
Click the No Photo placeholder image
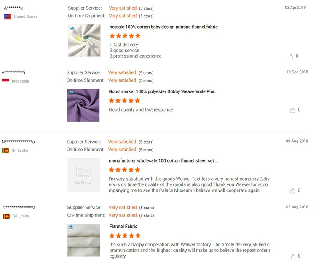83,175
